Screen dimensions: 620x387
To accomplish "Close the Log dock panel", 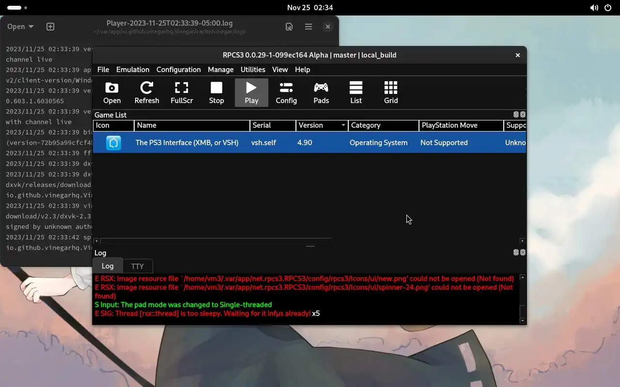I will coord(523,253).
